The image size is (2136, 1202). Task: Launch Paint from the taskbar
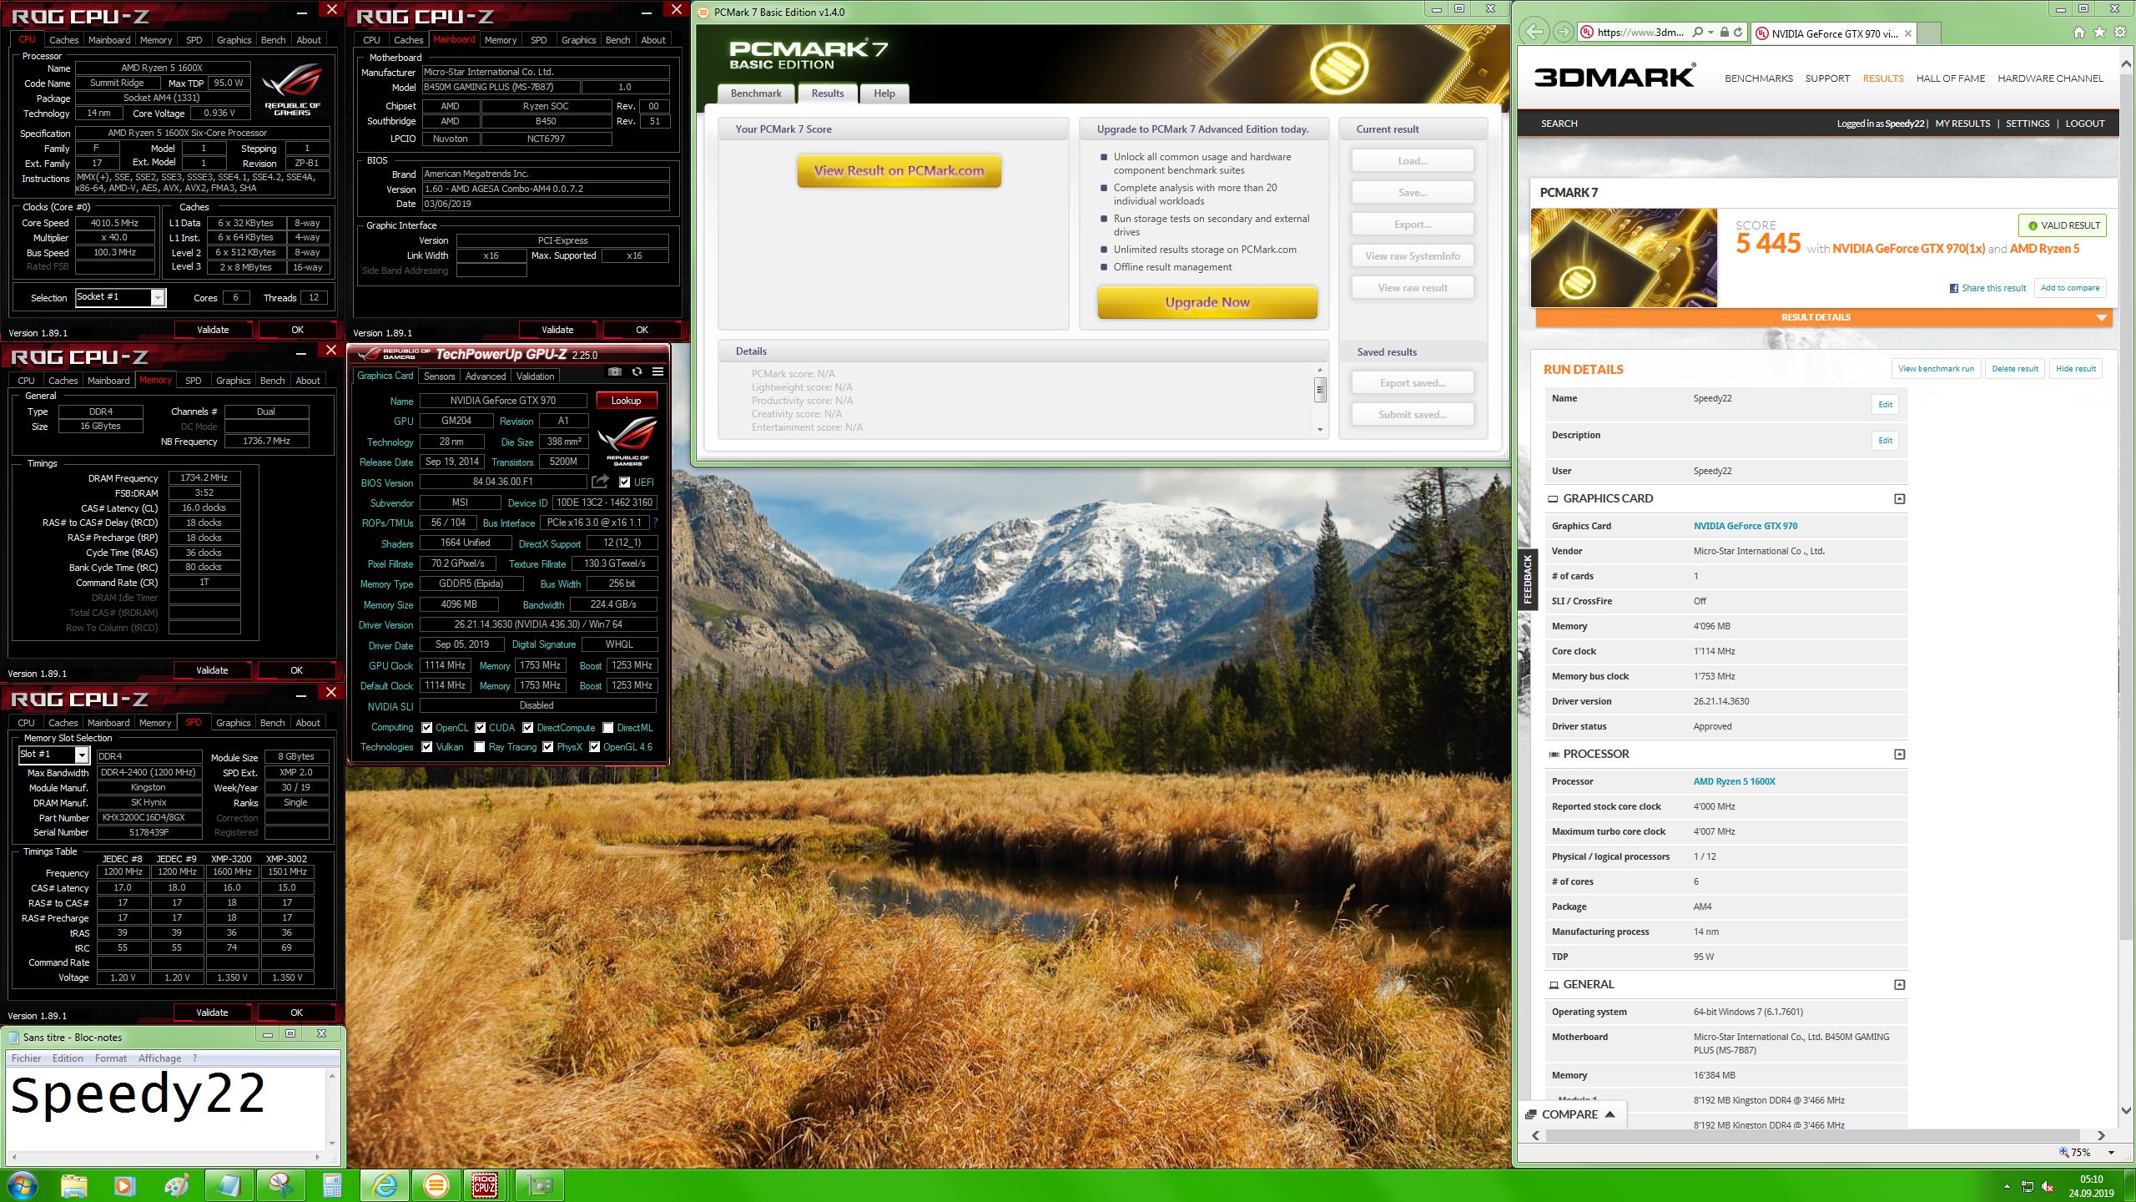pos(176,1185)
